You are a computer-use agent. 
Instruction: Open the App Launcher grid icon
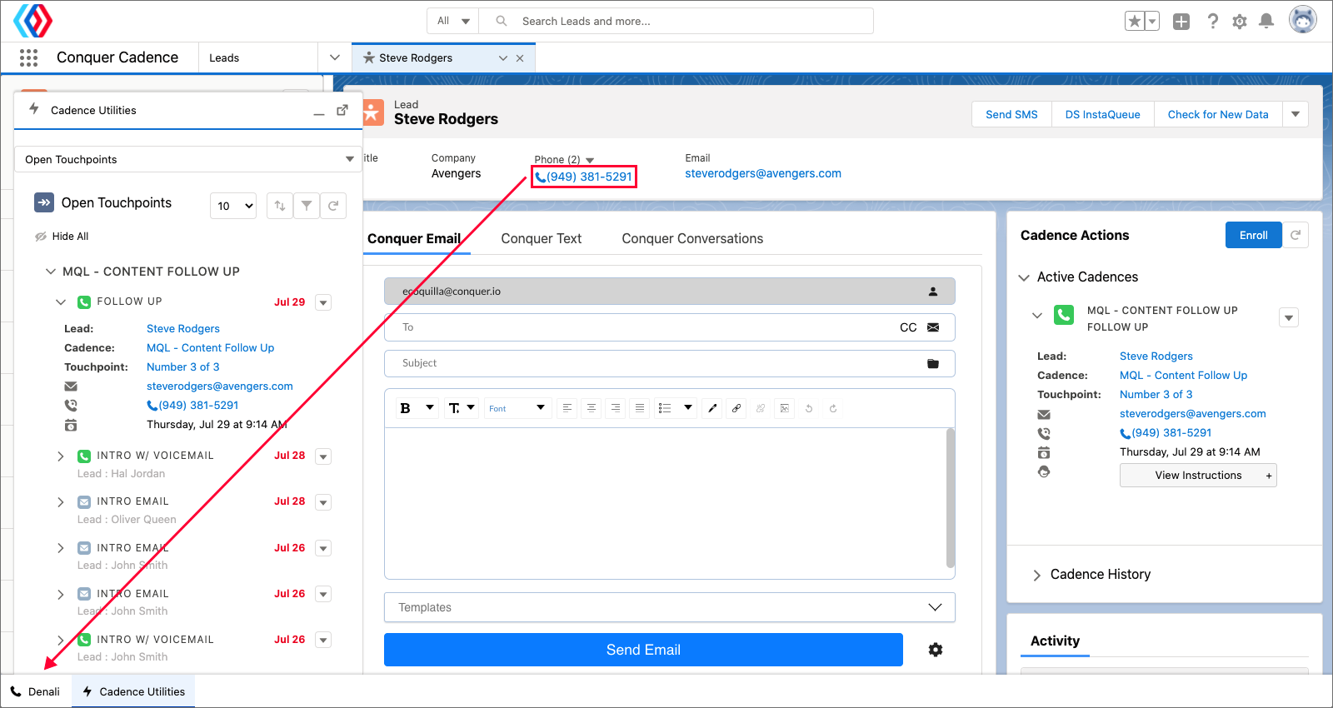point(28,57)
